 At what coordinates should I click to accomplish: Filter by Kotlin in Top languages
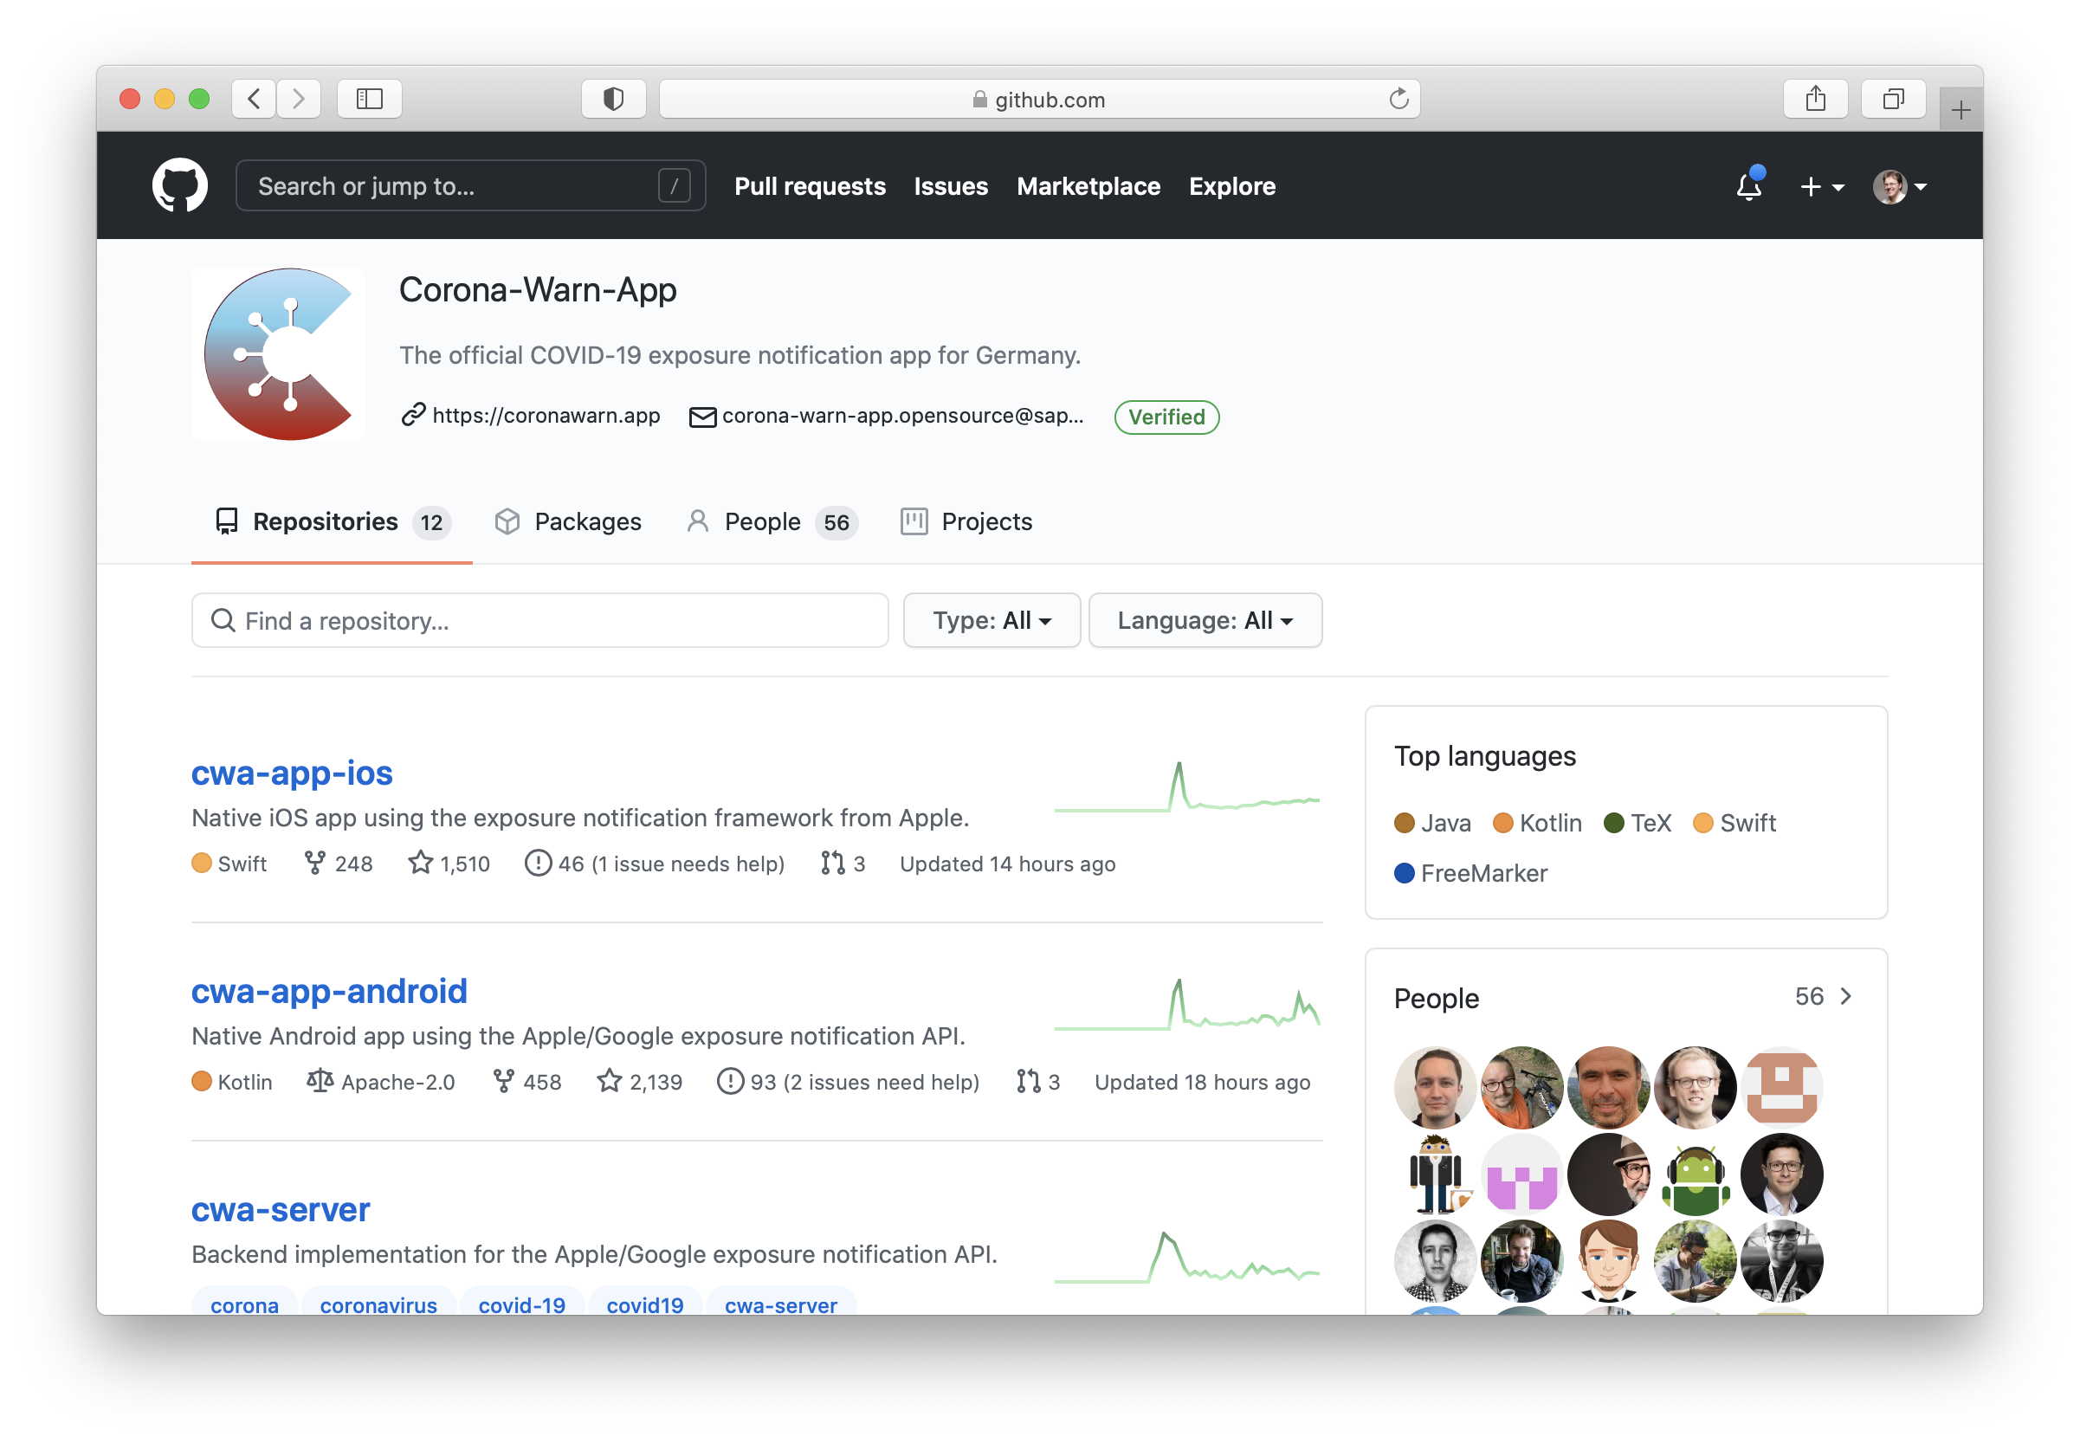1538,823
